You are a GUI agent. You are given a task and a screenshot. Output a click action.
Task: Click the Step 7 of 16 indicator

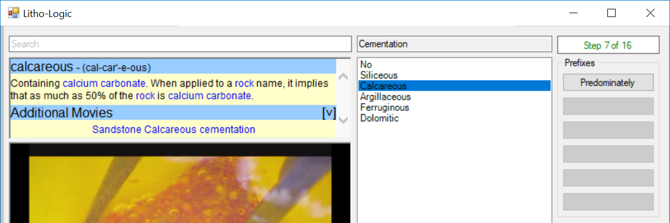click(608, 45)
